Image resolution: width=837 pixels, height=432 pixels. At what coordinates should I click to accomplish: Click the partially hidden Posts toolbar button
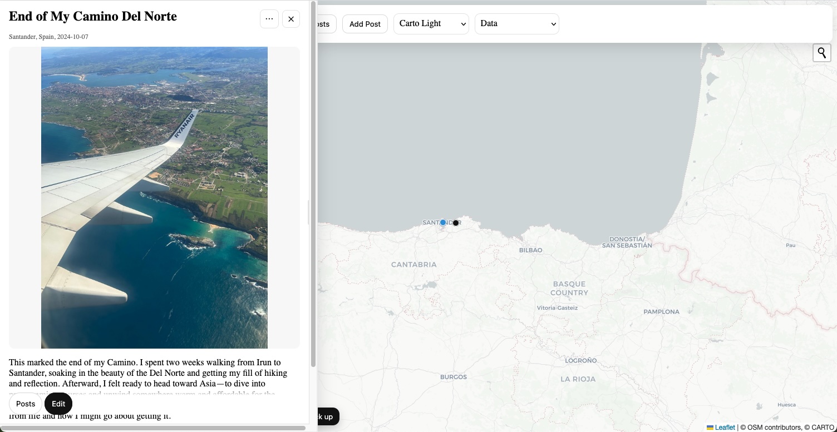click(x=326, y=24)
